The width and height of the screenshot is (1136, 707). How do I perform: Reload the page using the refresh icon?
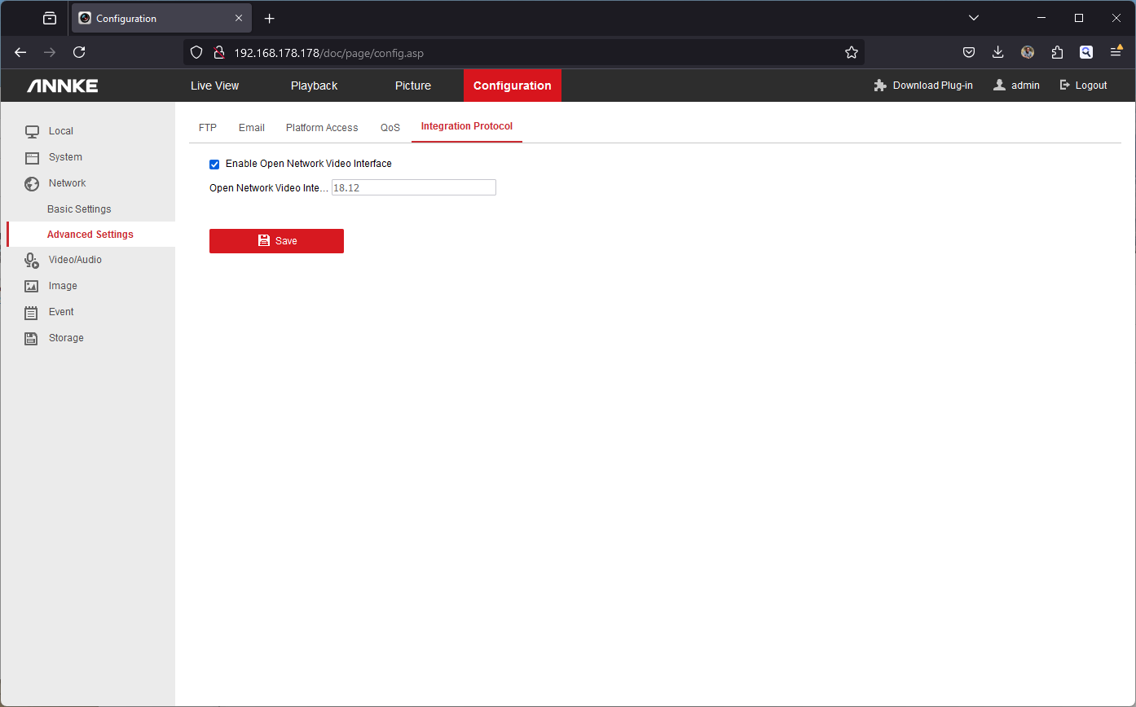point(79,53)
